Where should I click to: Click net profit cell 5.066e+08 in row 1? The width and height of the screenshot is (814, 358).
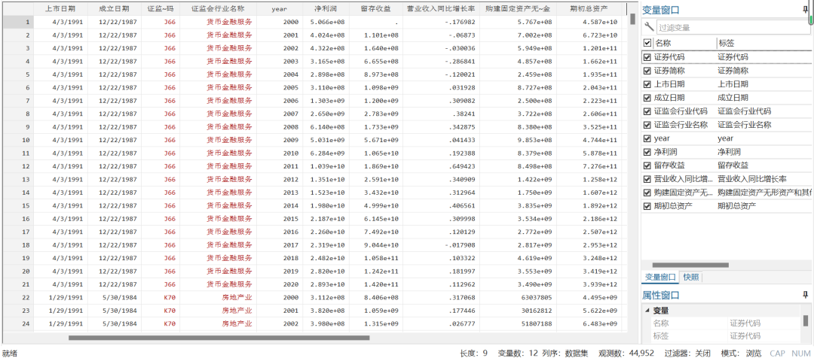click(x=326, y=22)
